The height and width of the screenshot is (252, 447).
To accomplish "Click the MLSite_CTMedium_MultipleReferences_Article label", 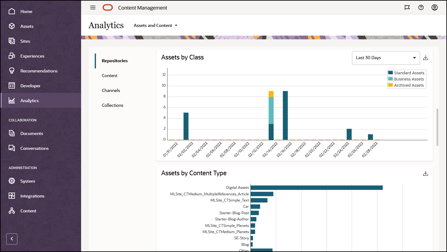I will 209,194.
